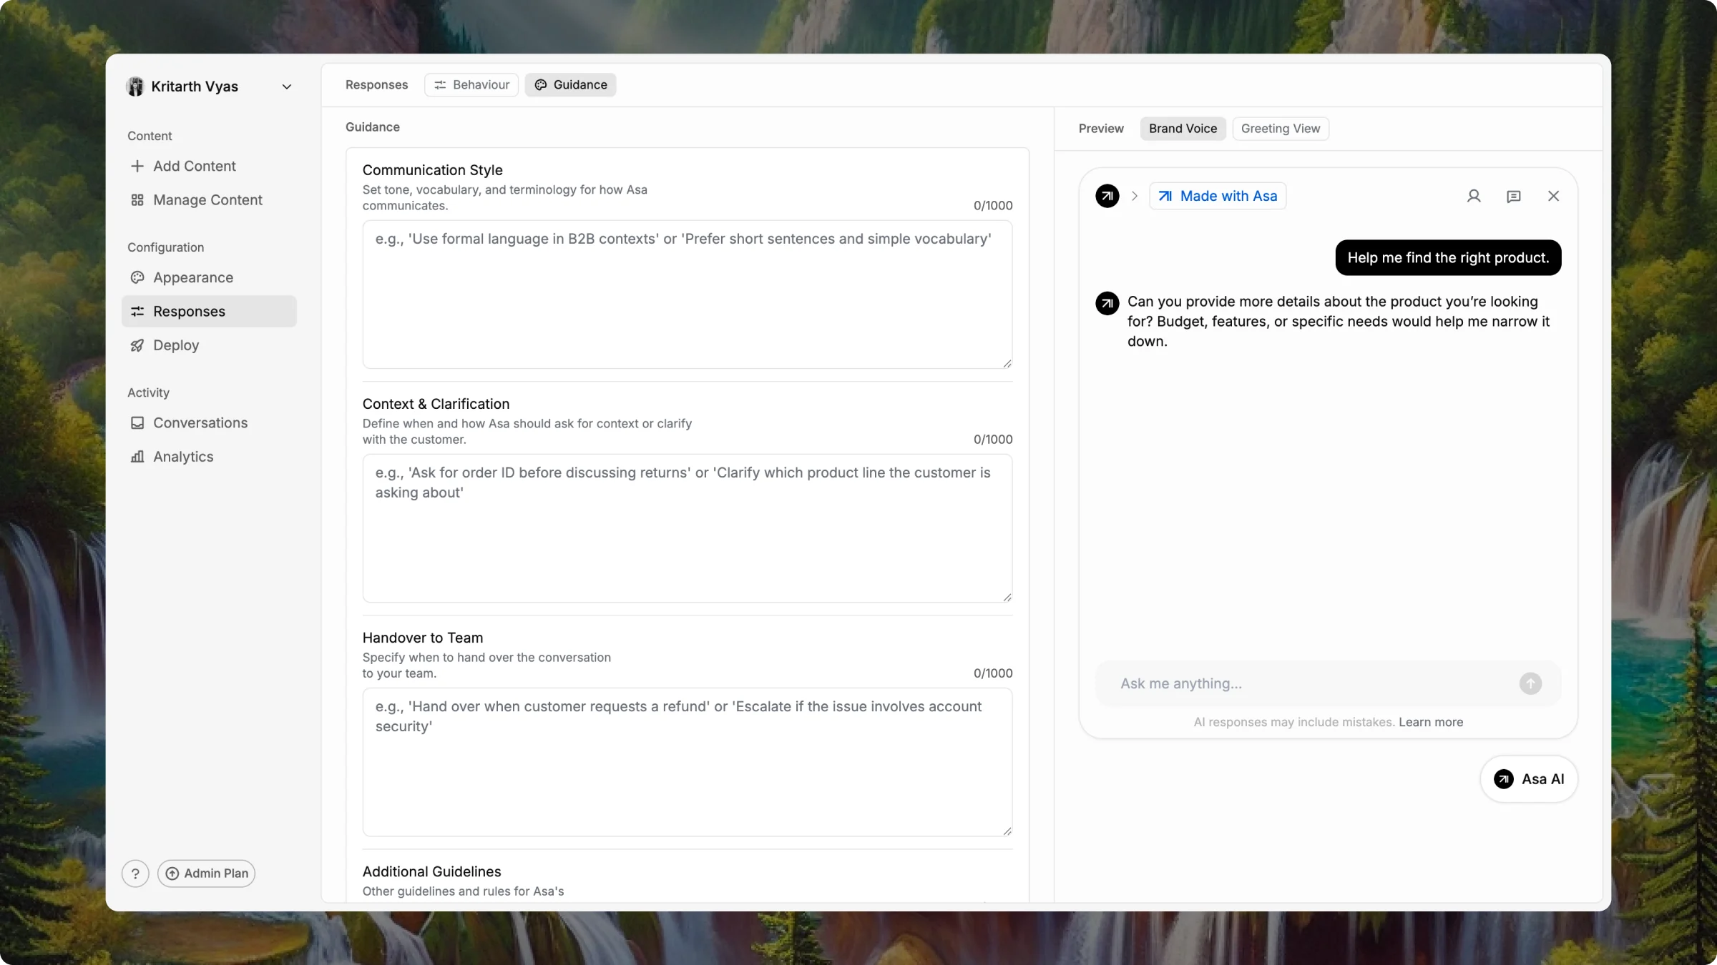Viewport: 1717px width, 965px height.
Task: Click the user profile icon in chat header
Action: 1474,196
